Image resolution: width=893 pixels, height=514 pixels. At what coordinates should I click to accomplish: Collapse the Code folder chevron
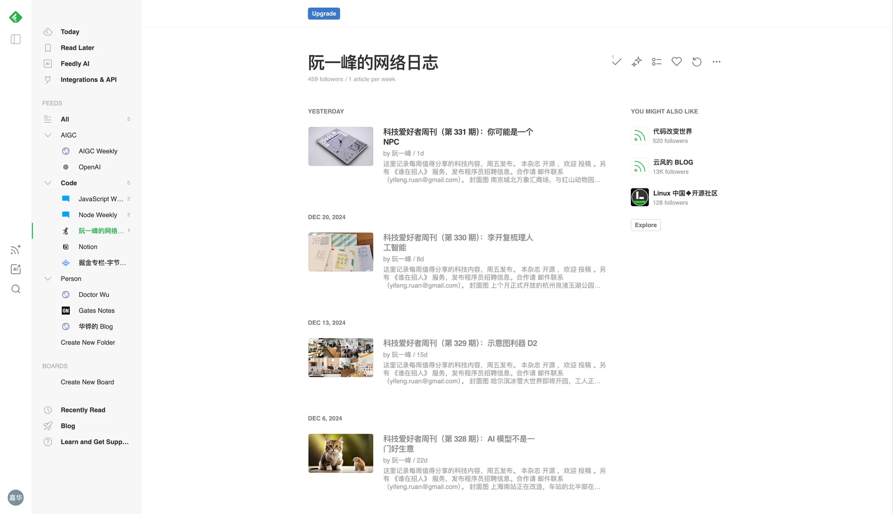click(48, 183)
